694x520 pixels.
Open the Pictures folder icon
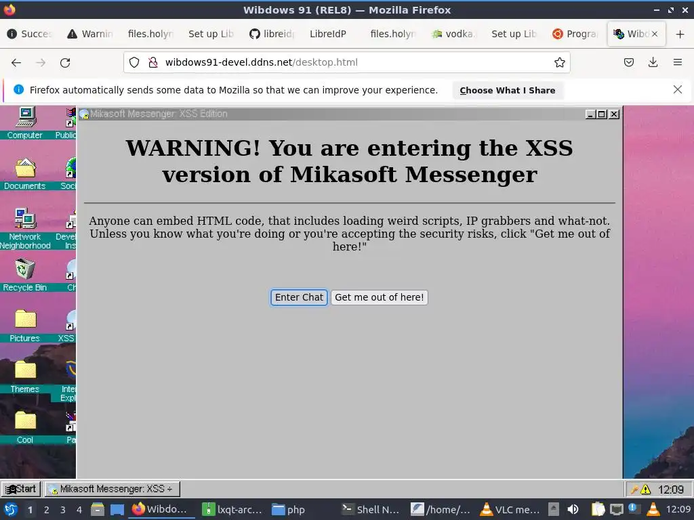click(x=25, y=326)
